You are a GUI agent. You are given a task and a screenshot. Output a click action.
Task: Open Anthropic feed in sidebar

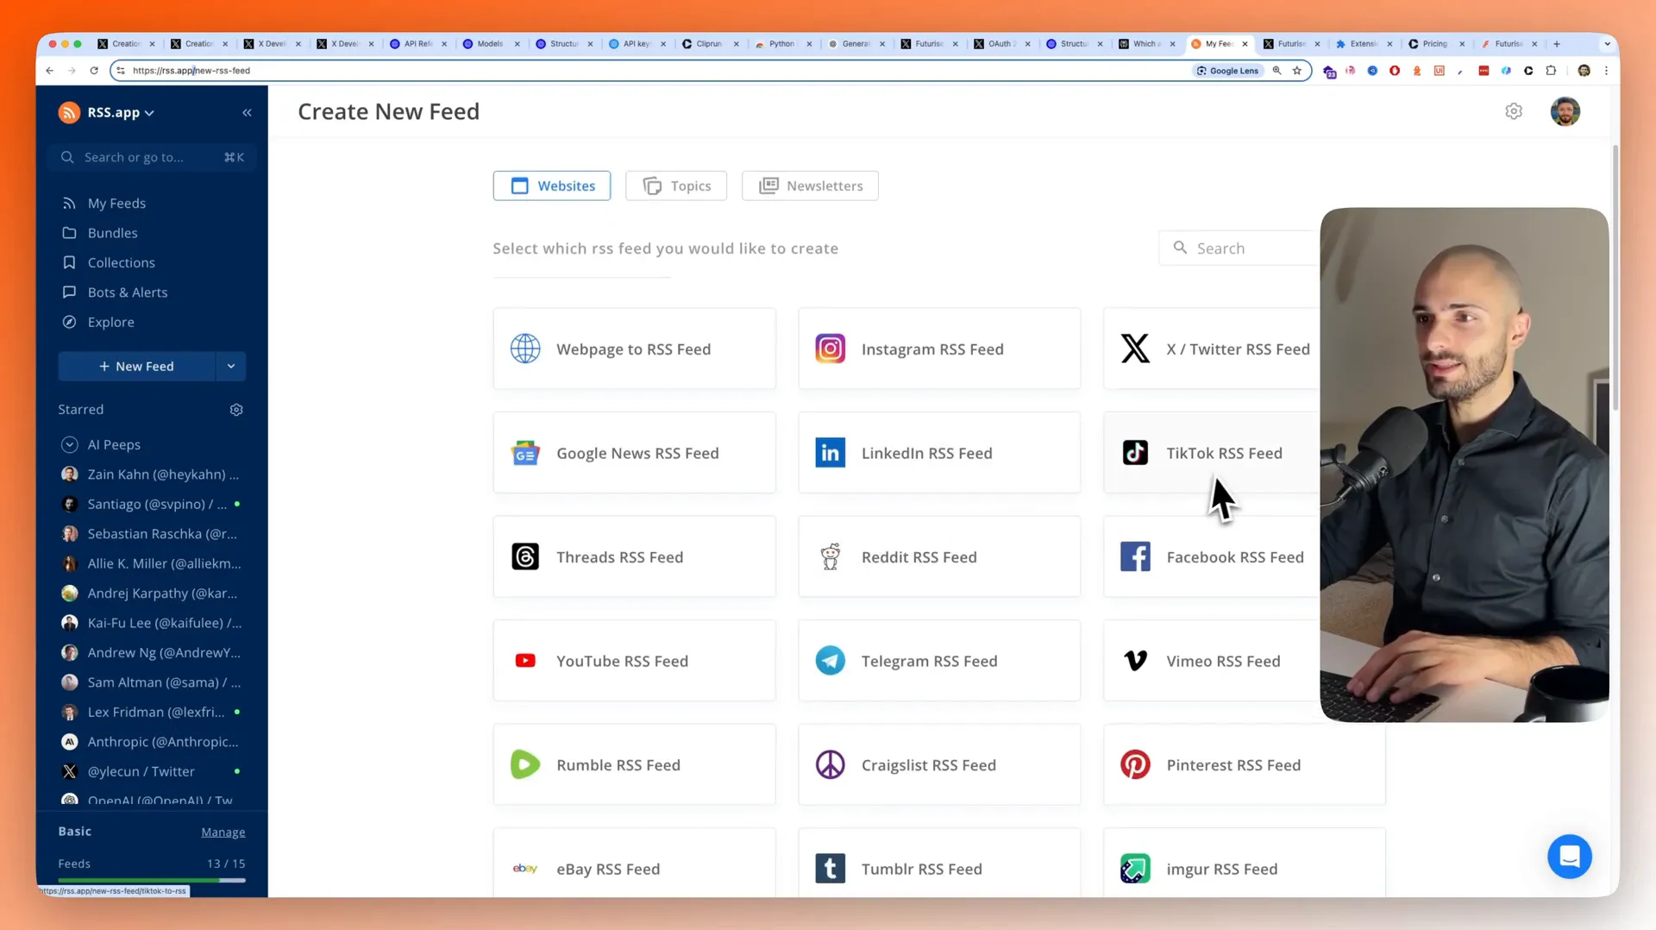click(152, 742)
